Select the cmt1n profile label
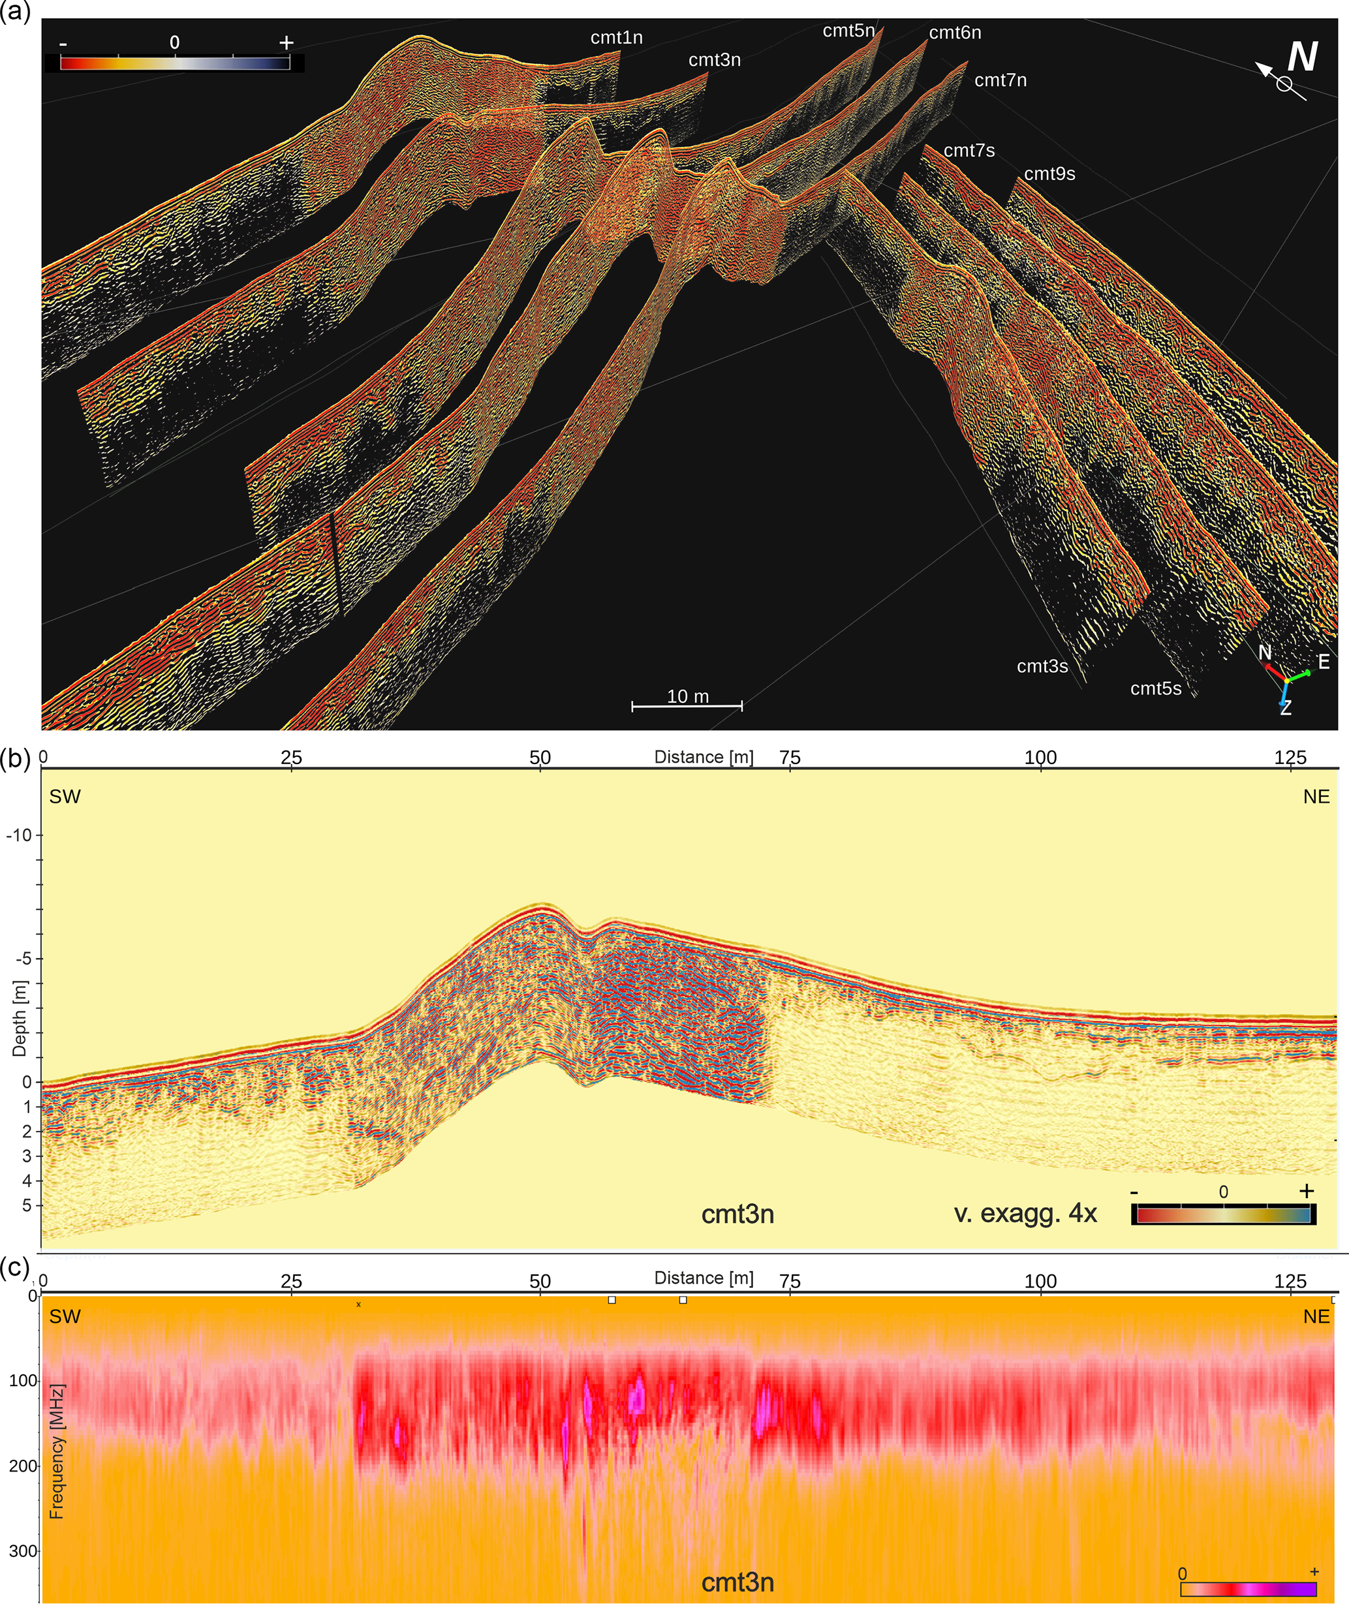Viewport: 1349px width, 1604px height. [616, 37]
